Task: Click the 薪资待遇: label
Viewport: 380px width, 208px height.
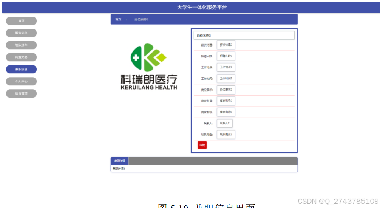Action: coord(207,45)
